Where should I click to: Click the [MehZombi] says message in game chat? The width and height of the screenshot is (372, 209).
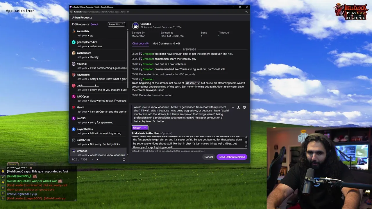pos(37,172)
